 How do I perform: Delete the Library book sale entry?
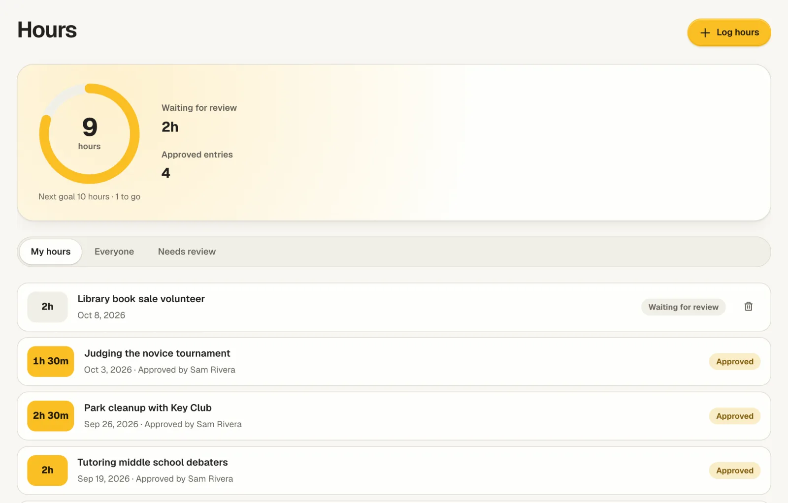tap(748, 307)
